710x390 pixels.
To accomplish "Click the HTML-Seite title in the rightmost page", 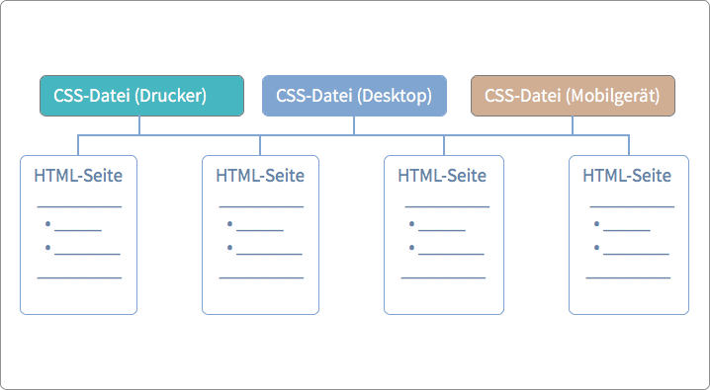I will point(627,176).
